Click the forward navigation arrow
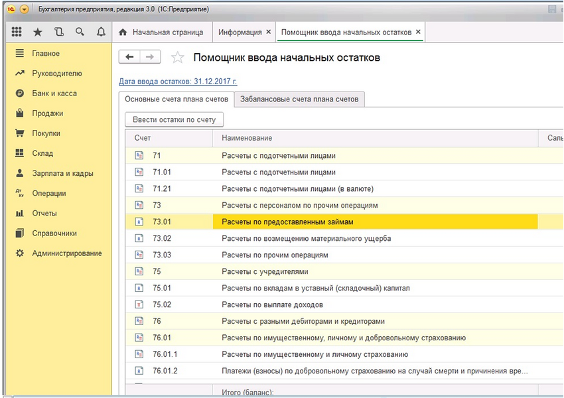 [x=150, y=57]
